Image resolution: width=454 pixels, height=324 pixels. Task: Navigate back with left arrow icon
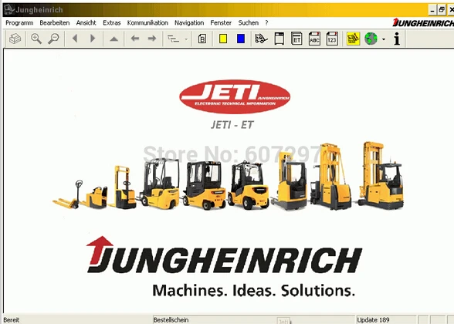pos(135,39)
